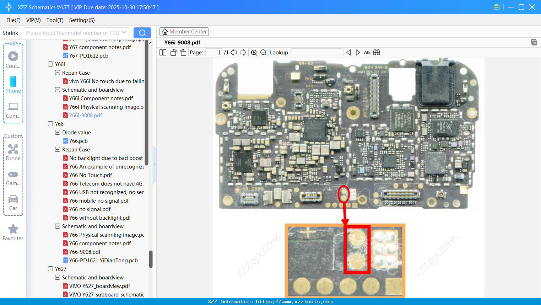Open 'Y66 mobile no signal.pdf'
Image resolution: width=541 pixels, height=305 pixels.
click(x=99, y=201)
